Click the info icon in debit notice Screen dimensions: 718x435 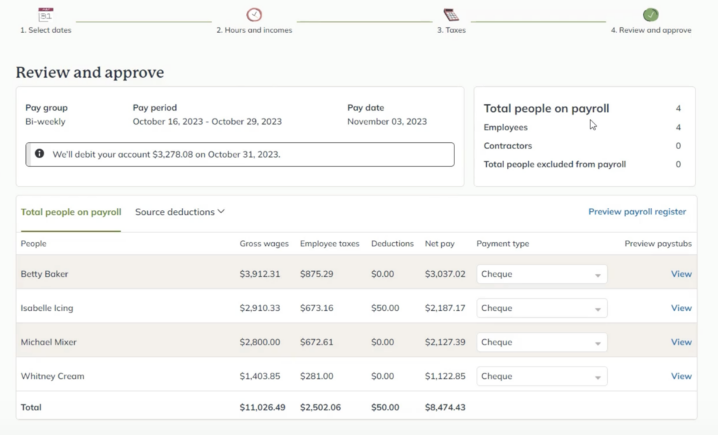[x=39, y=154]
